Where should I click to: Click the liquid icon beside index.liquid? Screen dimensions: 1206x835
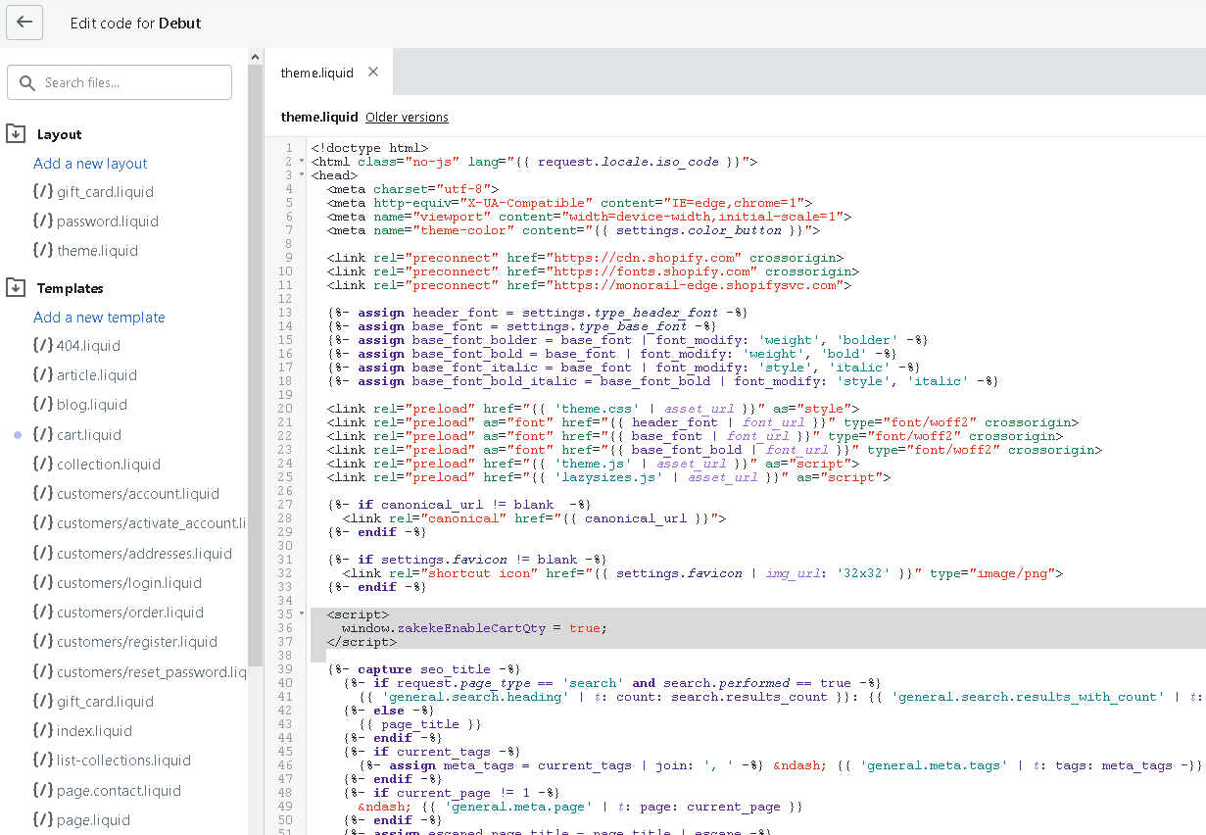[42, 731]
